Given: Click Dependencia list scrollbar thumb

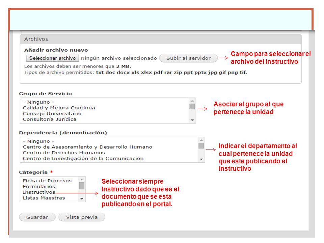Looking at the screenshot, I should coord(201,145).
